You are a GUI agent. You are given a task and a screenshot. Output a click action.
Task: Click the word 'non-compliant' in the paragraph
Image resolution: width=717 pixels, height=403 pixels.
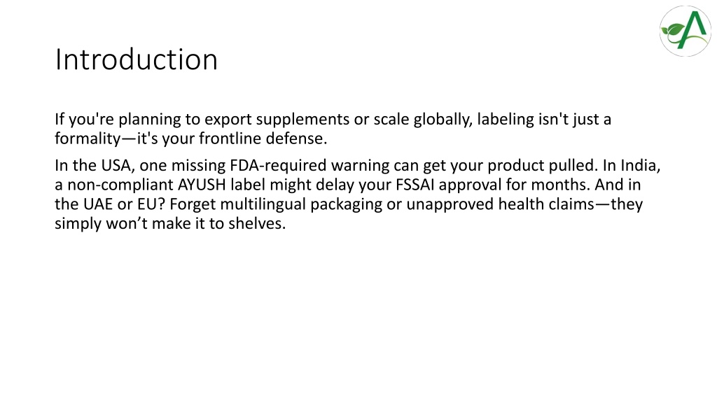coord(120,185)
